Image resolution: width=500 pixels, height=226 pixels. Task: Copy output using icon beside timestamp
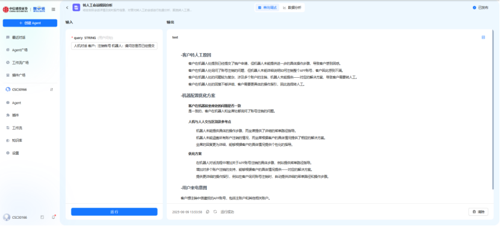point(207,212)
